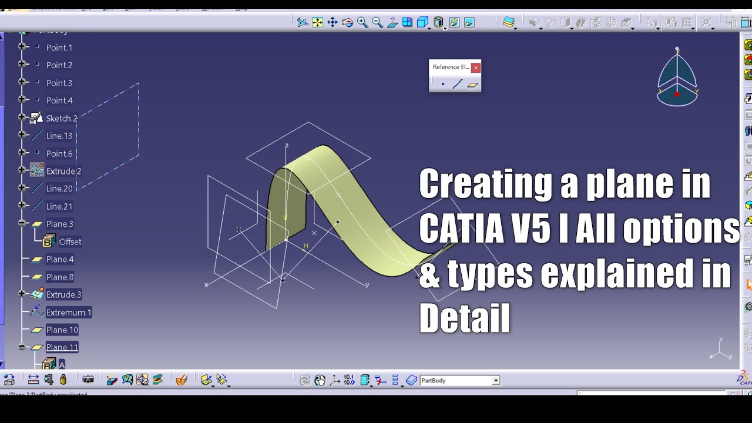
Task: Select the Normal View icon
Action: 392,22
